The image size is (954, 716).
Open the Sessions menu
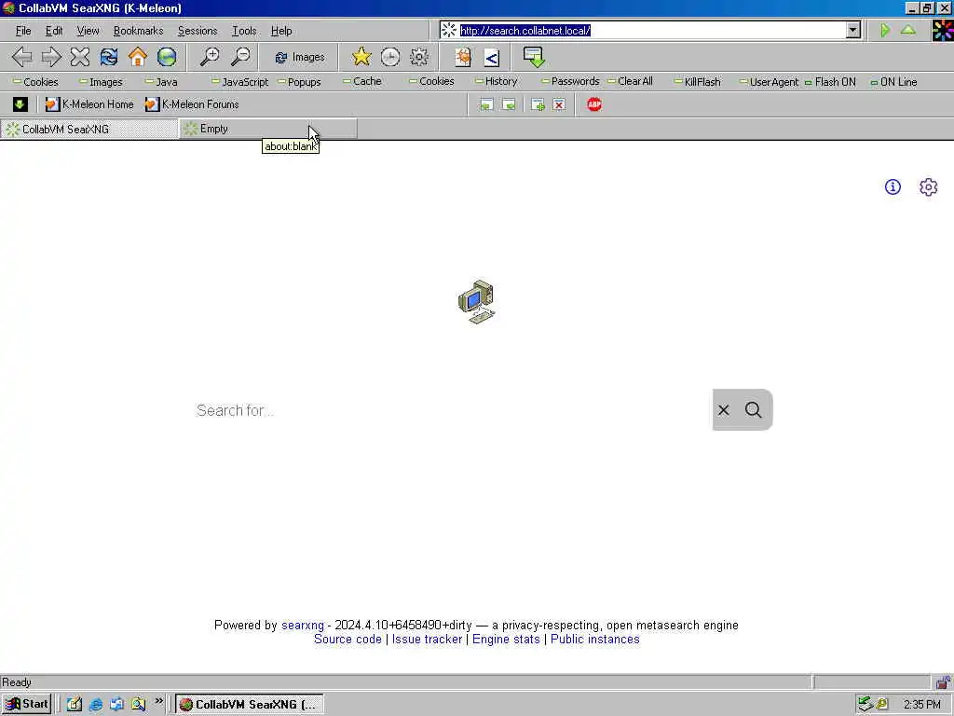pos(198,31)
